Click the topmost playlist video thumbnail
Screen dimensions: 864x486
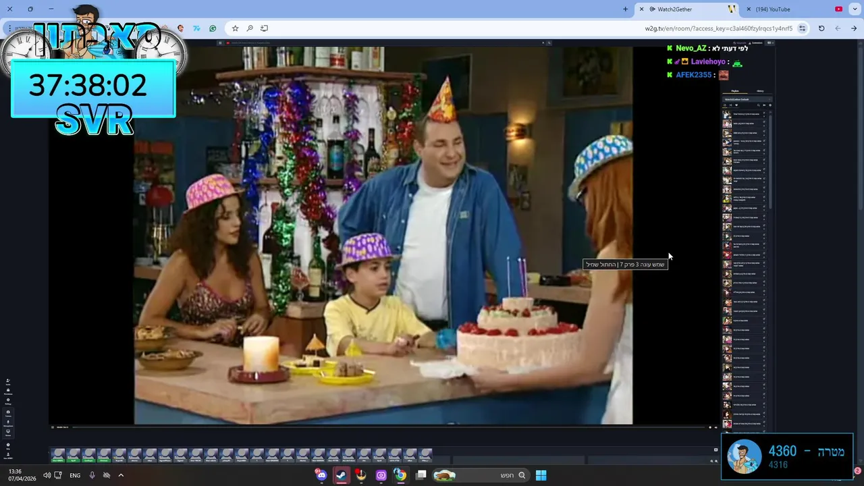tap(727, 114)
